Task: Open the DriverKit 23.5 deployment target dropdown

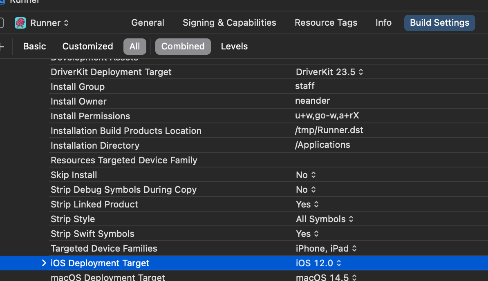Action: click(329, 72)
